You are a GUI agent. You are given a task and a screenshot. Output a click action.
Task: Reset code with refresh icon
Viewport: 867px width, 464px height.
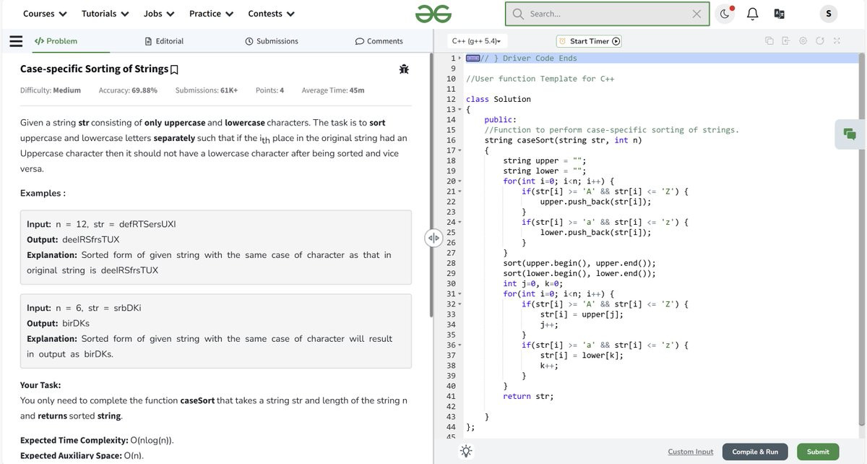tap(820, 41)
